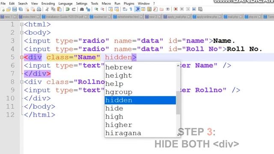Toggle synchronize vertical scrolling icon
Screen dimensions: 274x154
pyautogui.click(x=110, y=9)
